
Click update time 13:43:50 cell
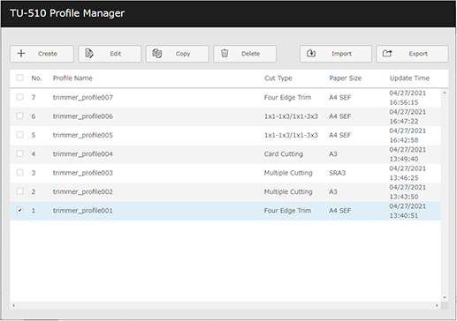pos(407,192)
